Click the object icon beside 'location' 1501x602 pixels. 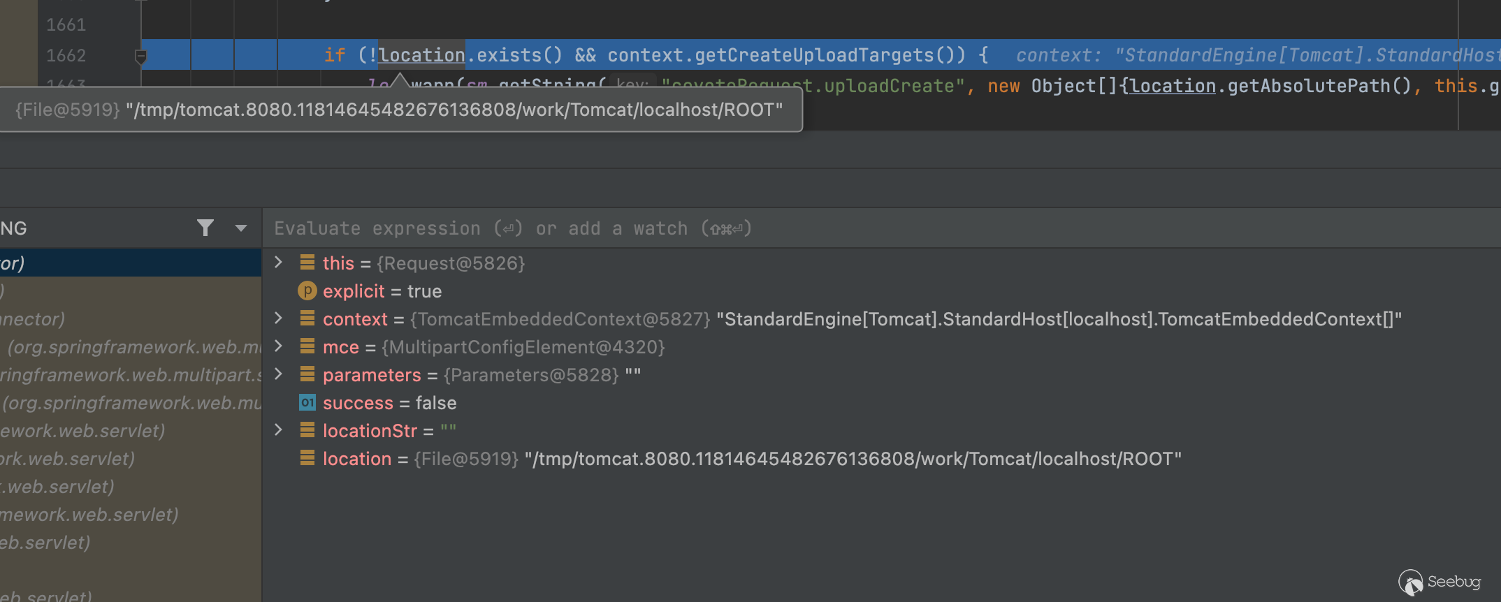tap(307, 458)
